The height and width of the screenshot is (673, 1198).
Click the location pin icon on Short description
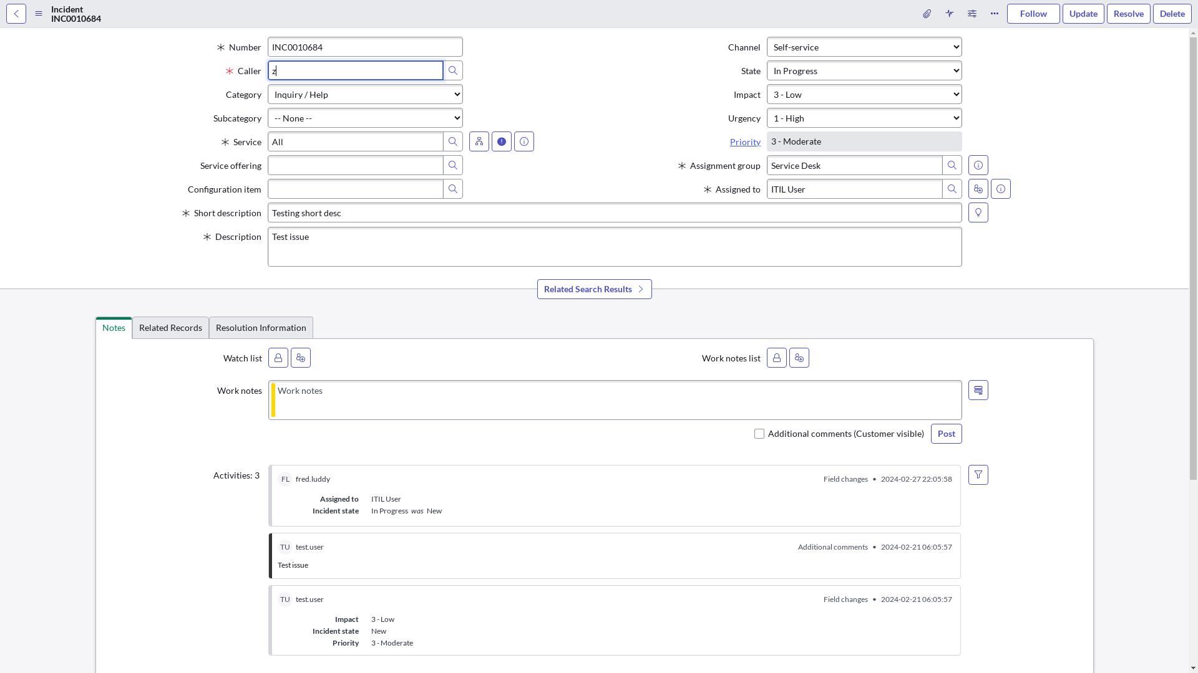(x=978, y=213)
